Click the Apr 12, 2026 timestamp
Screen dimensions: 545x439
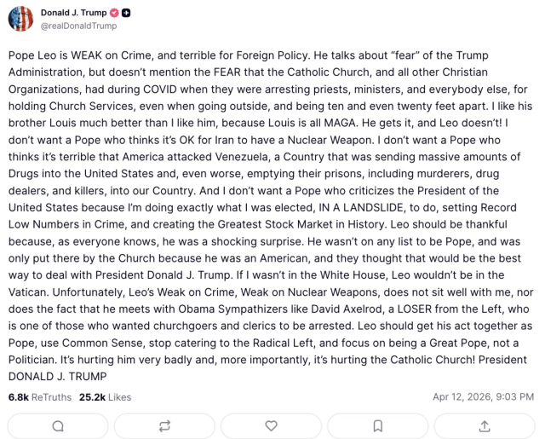485,396
